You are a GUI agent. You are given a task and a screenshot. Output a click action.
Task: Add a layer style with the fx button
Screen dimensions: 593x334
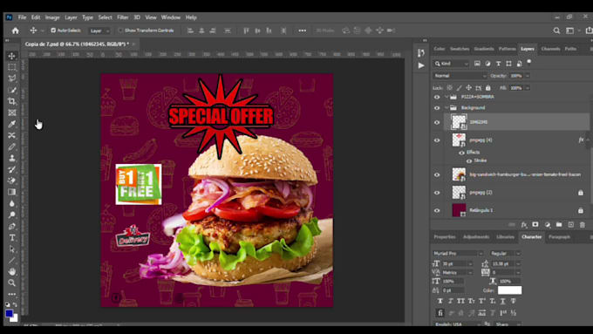pos(524,225)
